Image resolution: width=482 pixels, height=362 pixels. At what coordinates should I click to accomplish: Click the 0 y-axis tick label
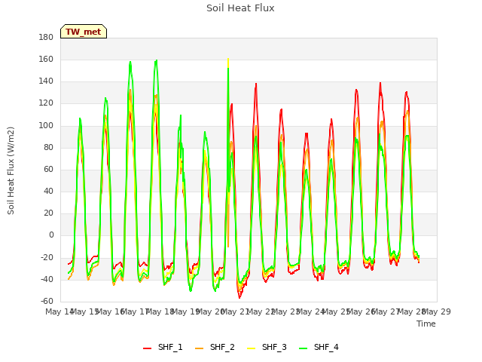click(51, 235)
